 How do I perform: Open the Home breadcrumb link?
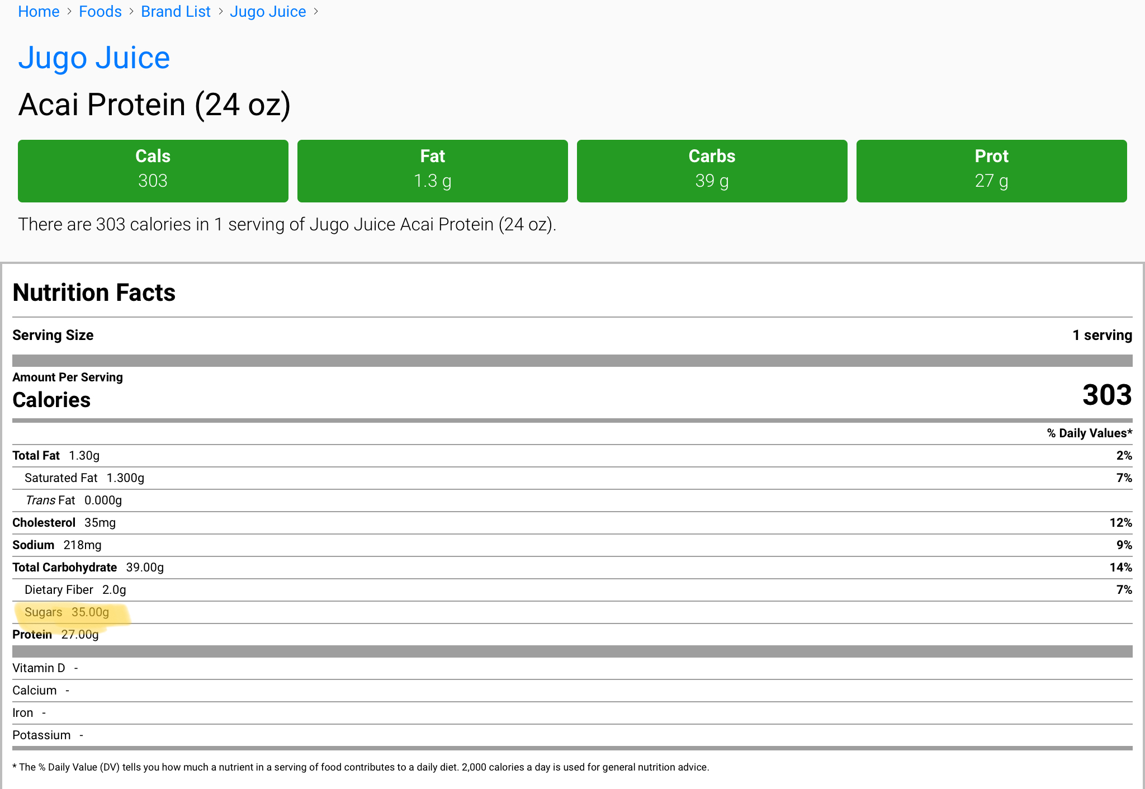(x=39, y=11)
